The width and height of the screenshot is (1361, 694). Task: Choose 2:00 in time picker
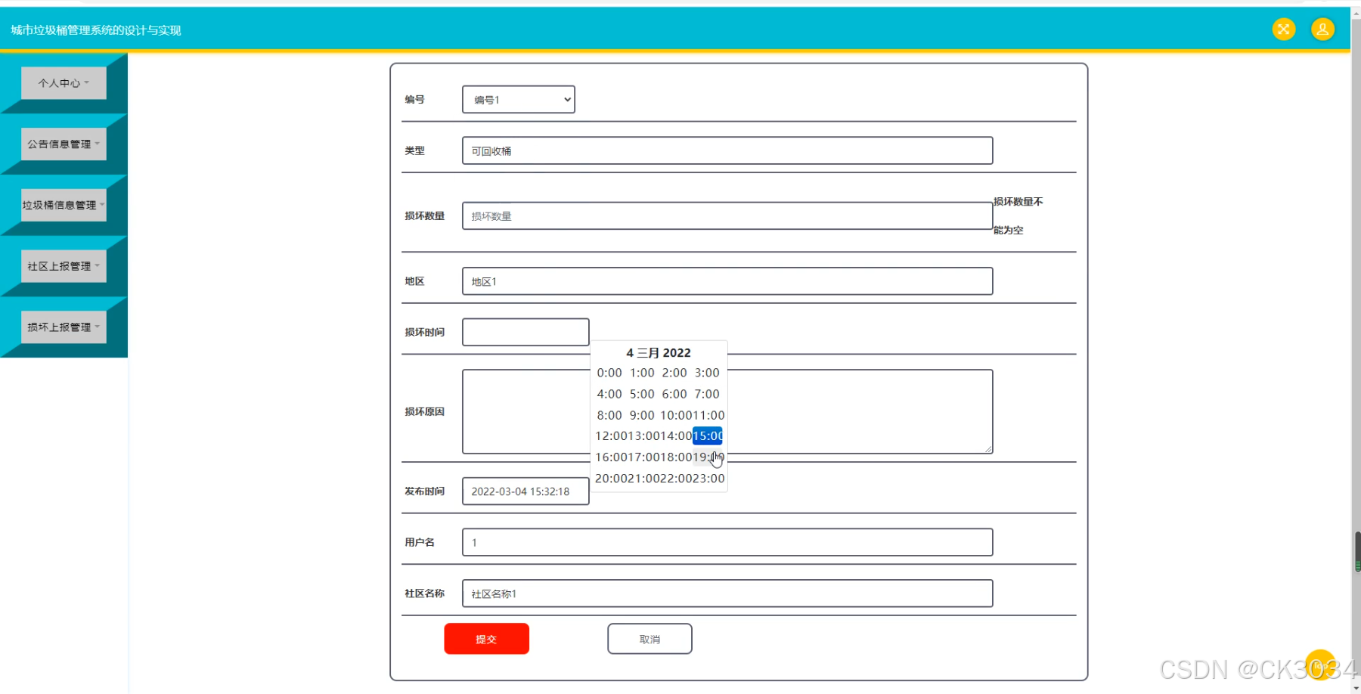(x=674, y=373)
